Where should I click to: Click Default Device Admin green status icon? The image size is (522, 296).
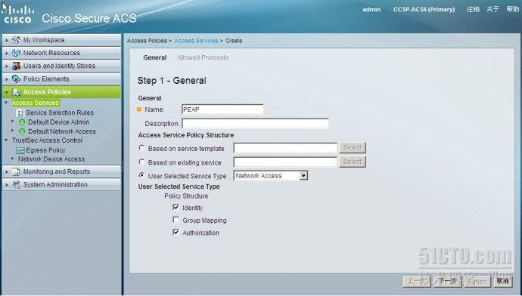22,122
